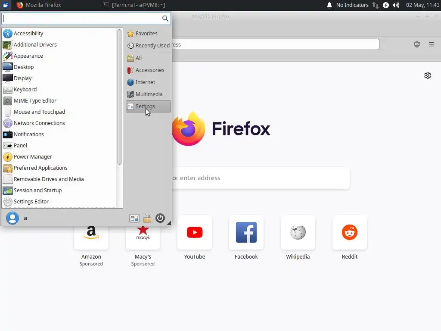Open Panel settings
This screenshot has width=441, height=331.
[59, 146]
